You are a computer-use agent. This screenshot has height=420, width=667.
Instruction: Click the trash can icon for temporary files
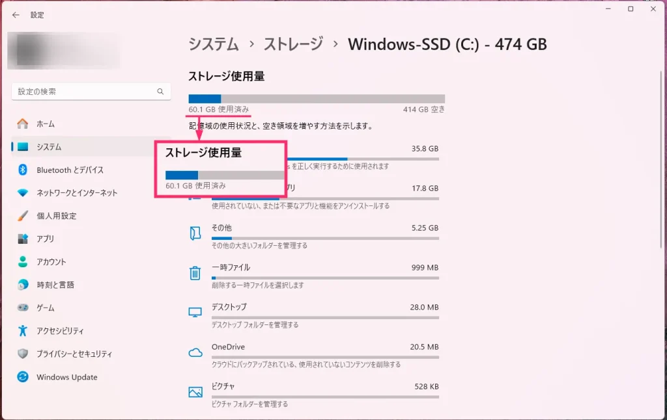click(195, 272)
